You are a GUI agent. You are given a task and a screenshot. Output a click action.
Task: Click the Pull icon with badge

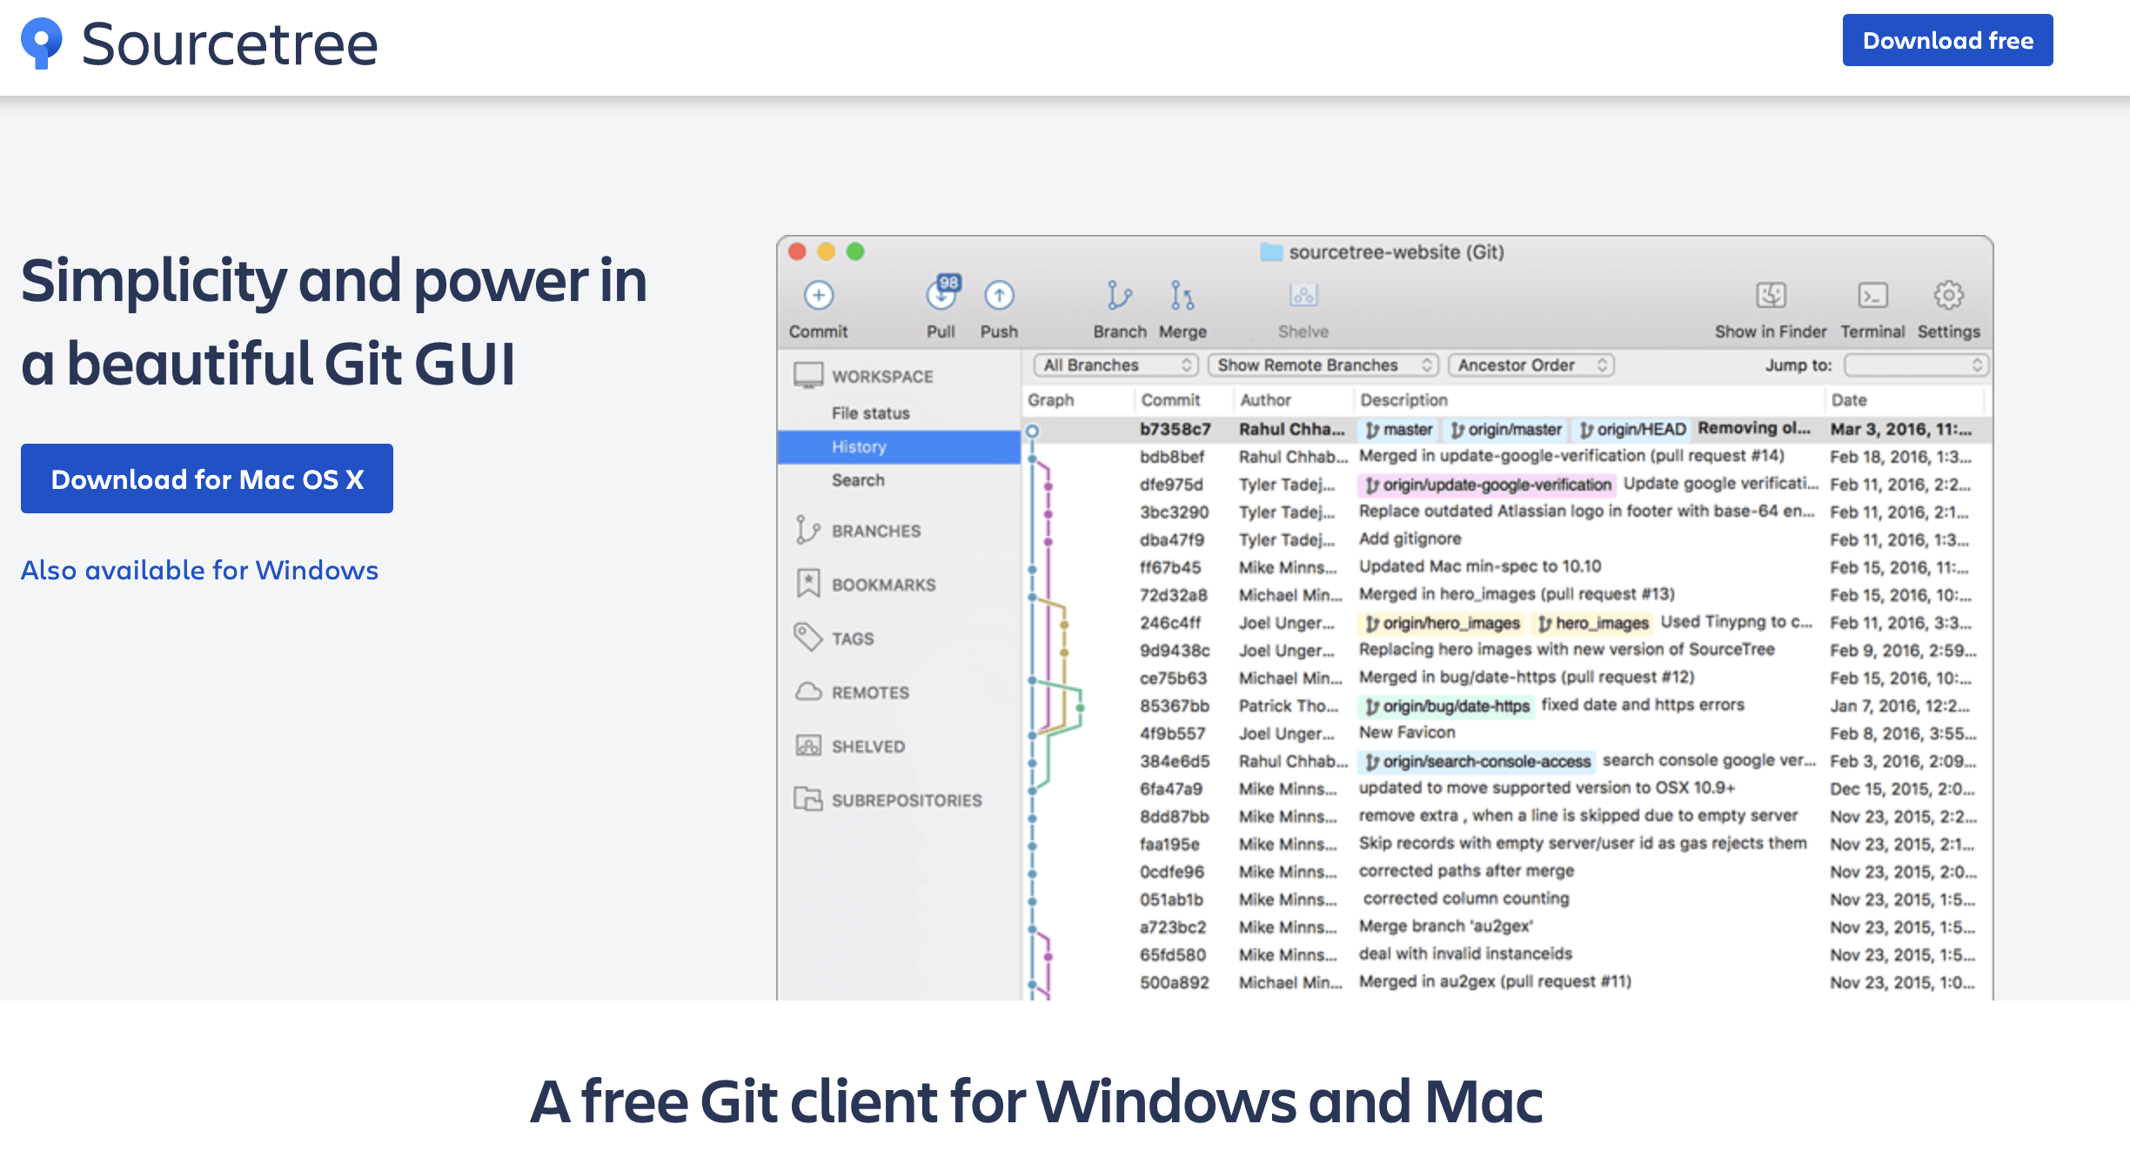click(x=941, y=297)
